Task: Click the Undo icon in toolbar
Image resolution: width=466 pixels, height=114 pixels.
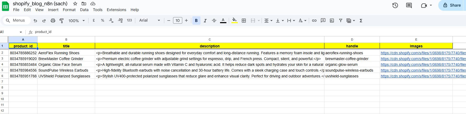Action: click(35, 21)
